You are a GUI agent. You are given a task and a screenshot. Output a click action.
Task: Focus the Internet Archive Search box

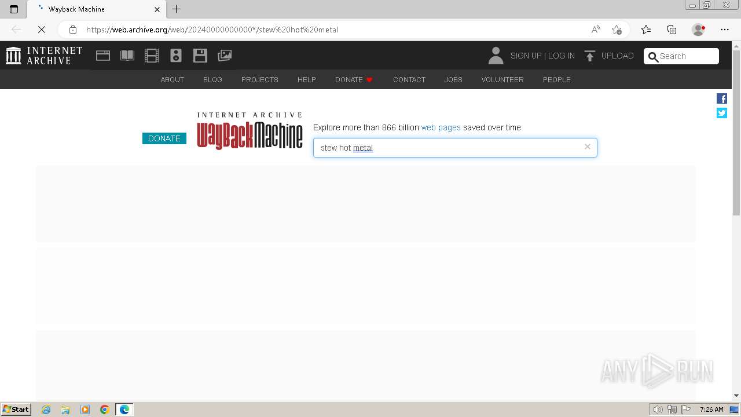681,56
